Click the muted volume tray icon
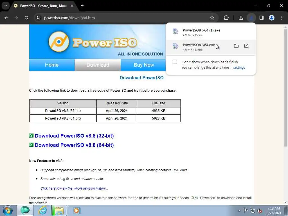288x216 pixels. point(260,211)
